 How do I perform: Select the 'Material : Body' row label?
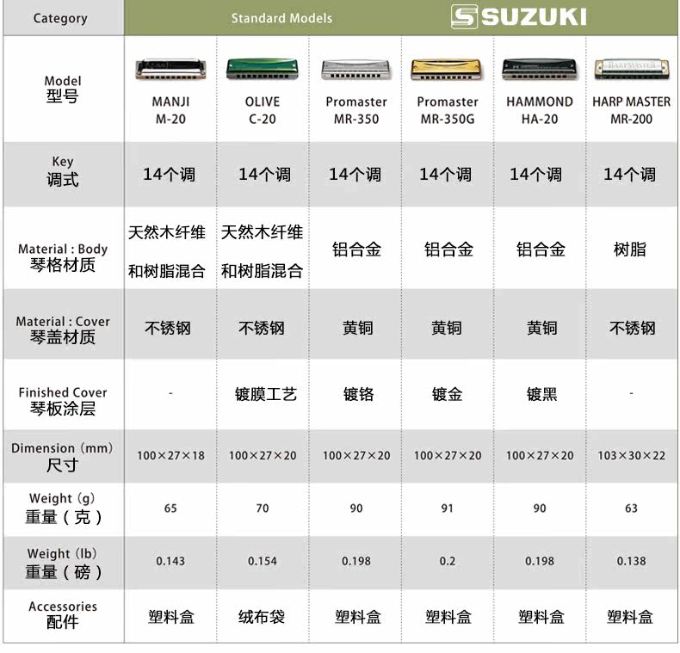click(63, 257)
